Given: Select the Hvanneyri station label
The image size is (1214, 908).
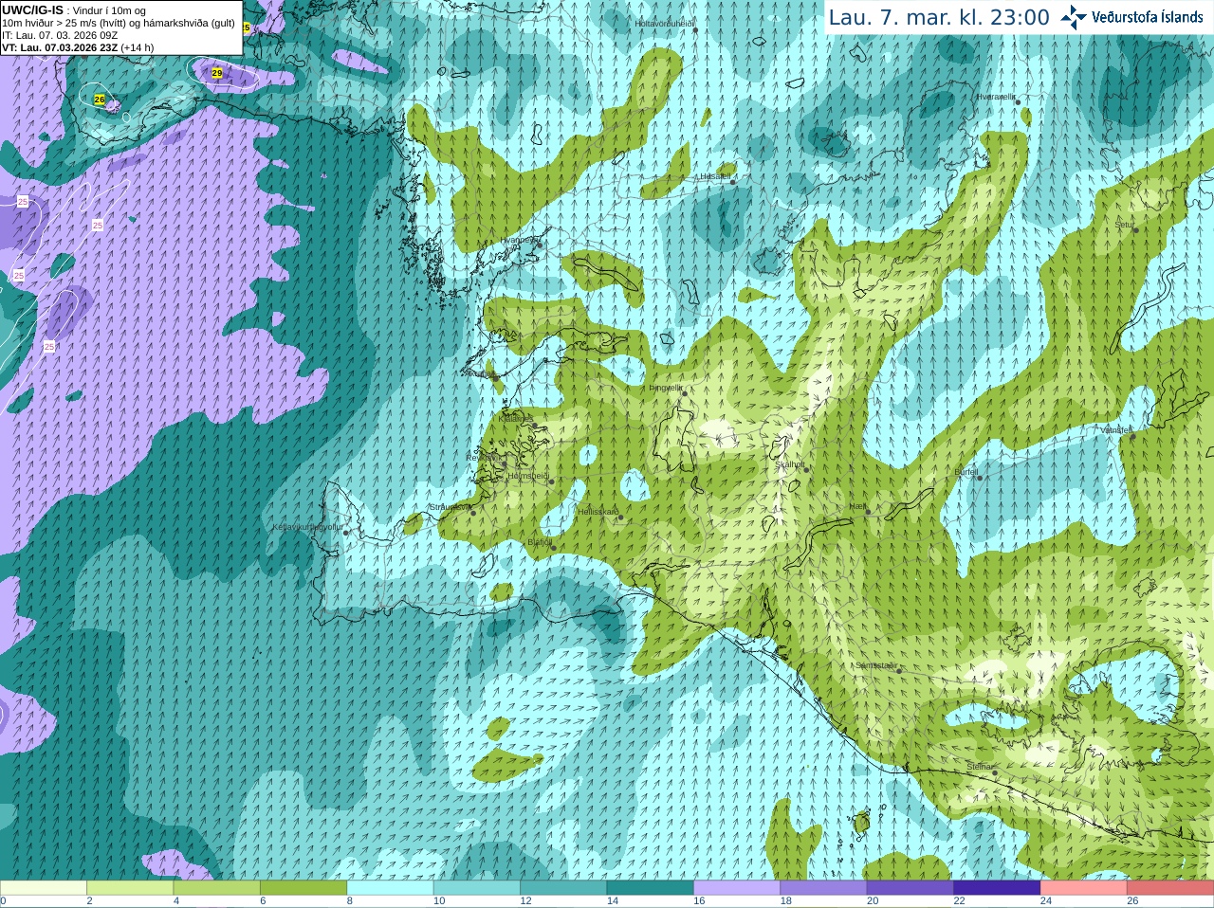Looking at the screenshot, I should 519,240.
